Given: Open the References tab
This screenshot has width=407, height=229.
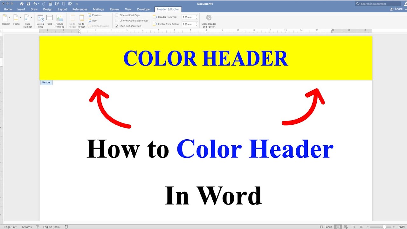Looking at the screenshot, I should click(x=80, y=9).
